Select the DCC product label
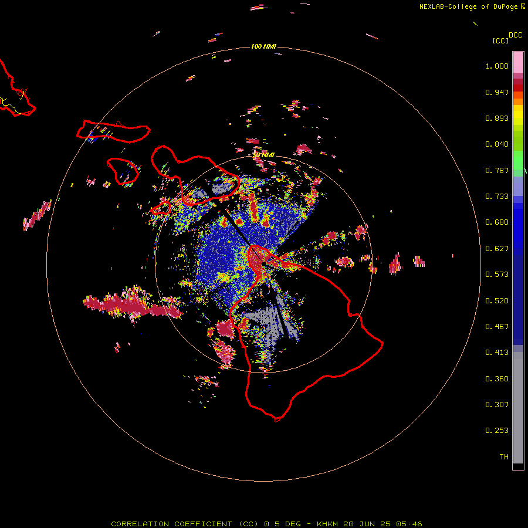The width and height of the screenshot is (528, 528). pyautogui.click(x=515, y=35)
